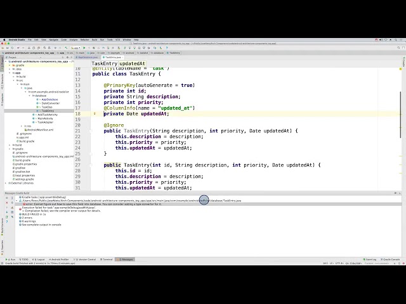Select TaskEntry in the project tree

tap(48, 111)
